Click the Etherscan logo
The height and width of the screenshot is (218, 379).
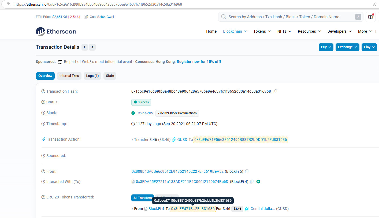56,31
